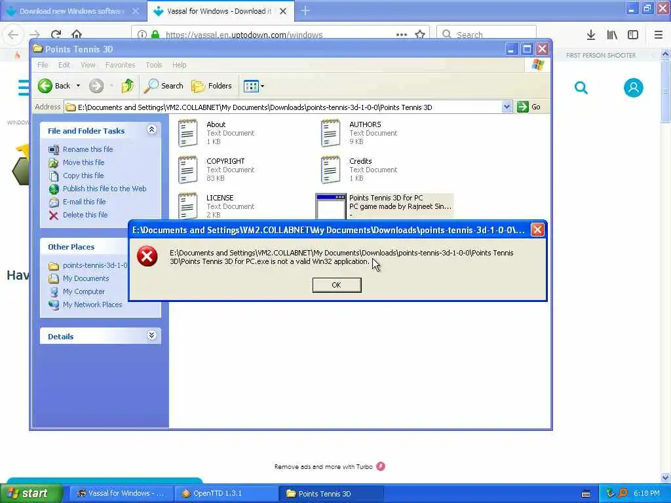Image resolution: width=671 pixels, height=503 pixels.
Task: Open Firefox hamburger menu
Action: (x=659, y=35)
